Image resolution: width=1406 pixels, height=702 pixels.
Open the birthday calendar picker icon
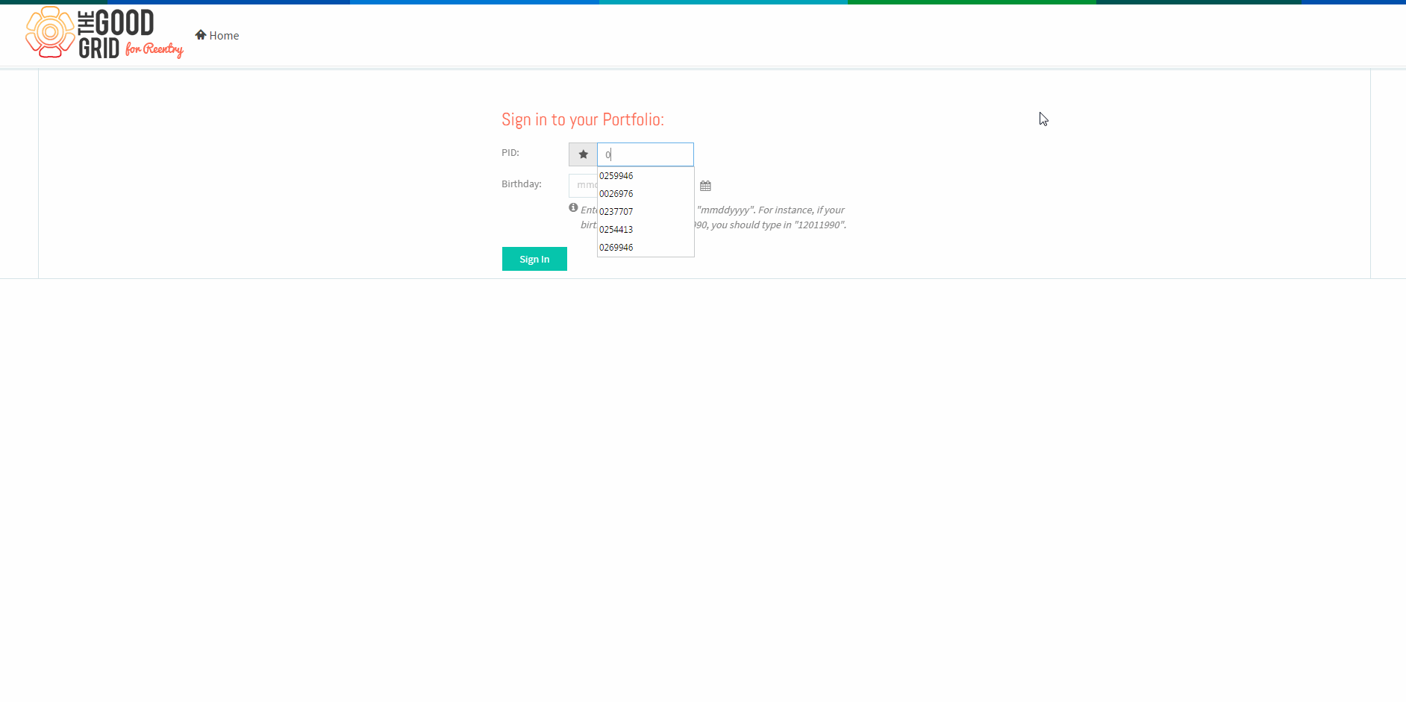[x=705, y=186]
